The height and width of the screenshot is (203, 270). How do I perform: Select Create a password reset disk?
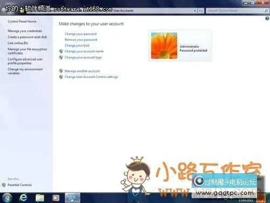(27, 37)
